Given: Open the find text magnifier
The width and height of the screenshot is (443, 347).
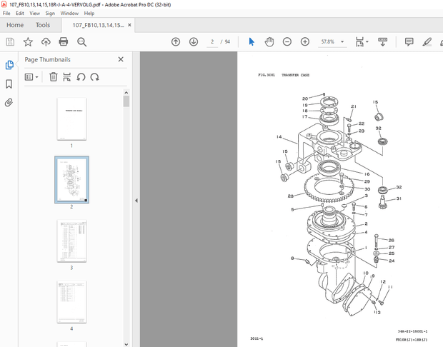Looking at the screenshot, I should 81,42.
